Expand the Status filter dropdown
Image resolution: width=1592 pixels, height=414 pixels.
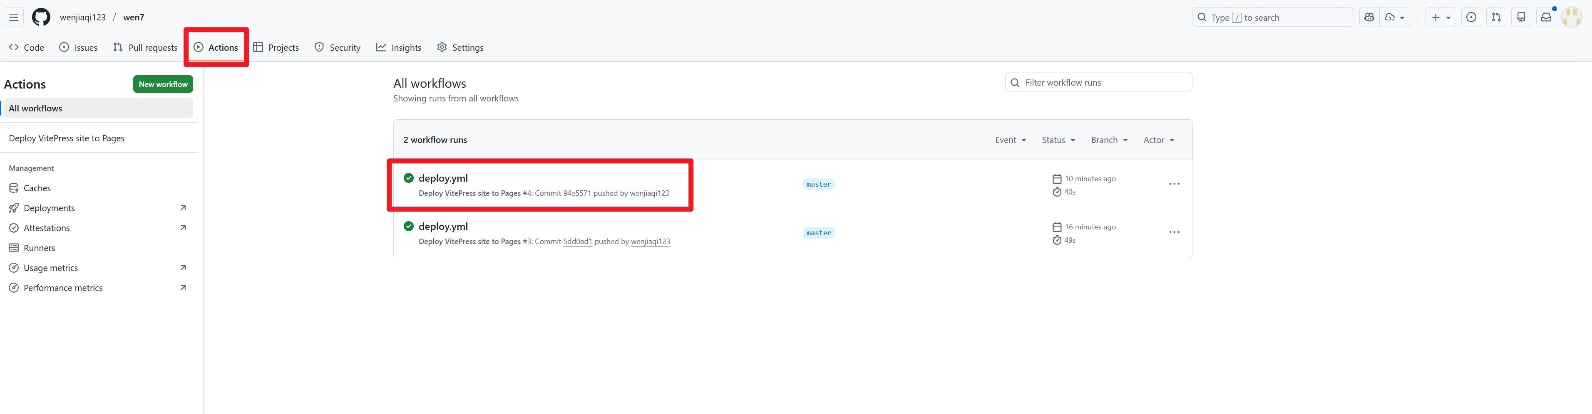click(x=1058, y=140)
